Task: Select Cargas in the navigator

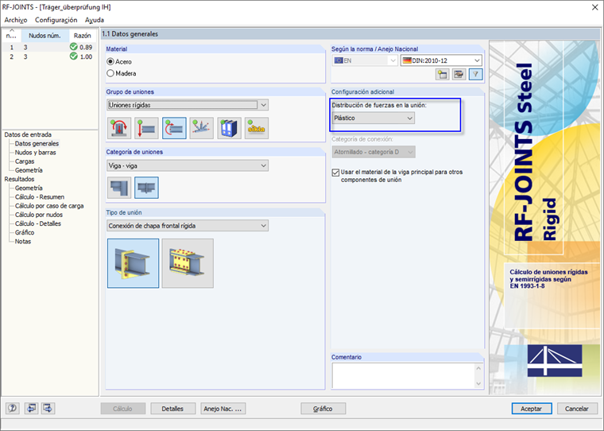Action: 25,161
